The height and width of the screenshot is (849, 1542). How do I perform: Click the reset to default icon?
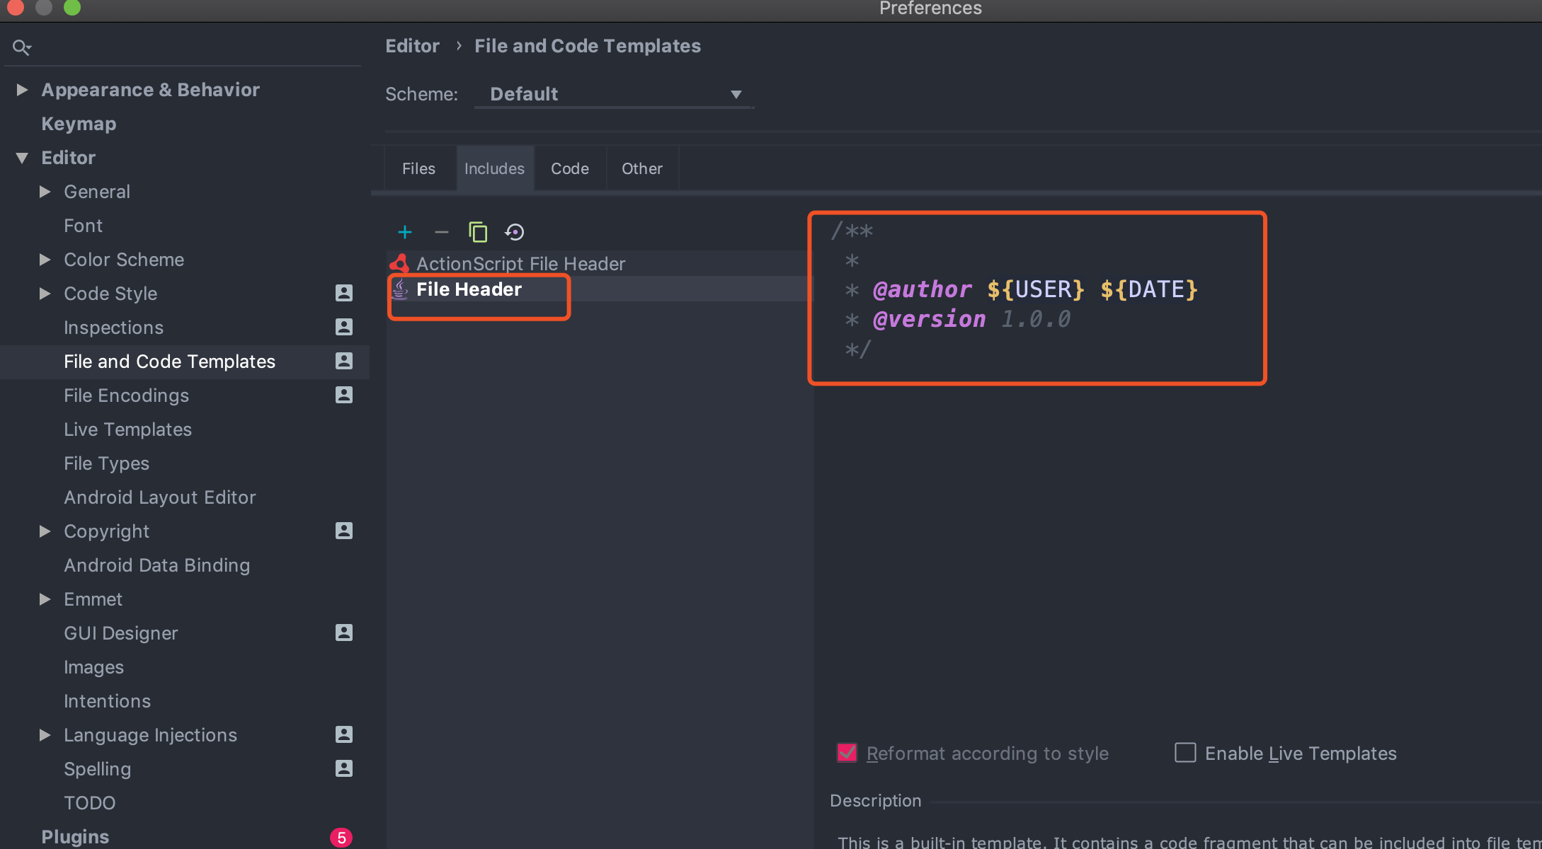(515, 232)
